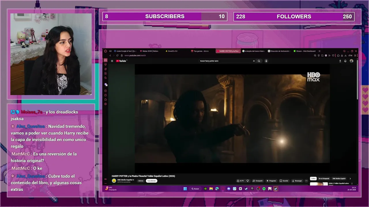Select the ONE Media Español filter chip

339,179
